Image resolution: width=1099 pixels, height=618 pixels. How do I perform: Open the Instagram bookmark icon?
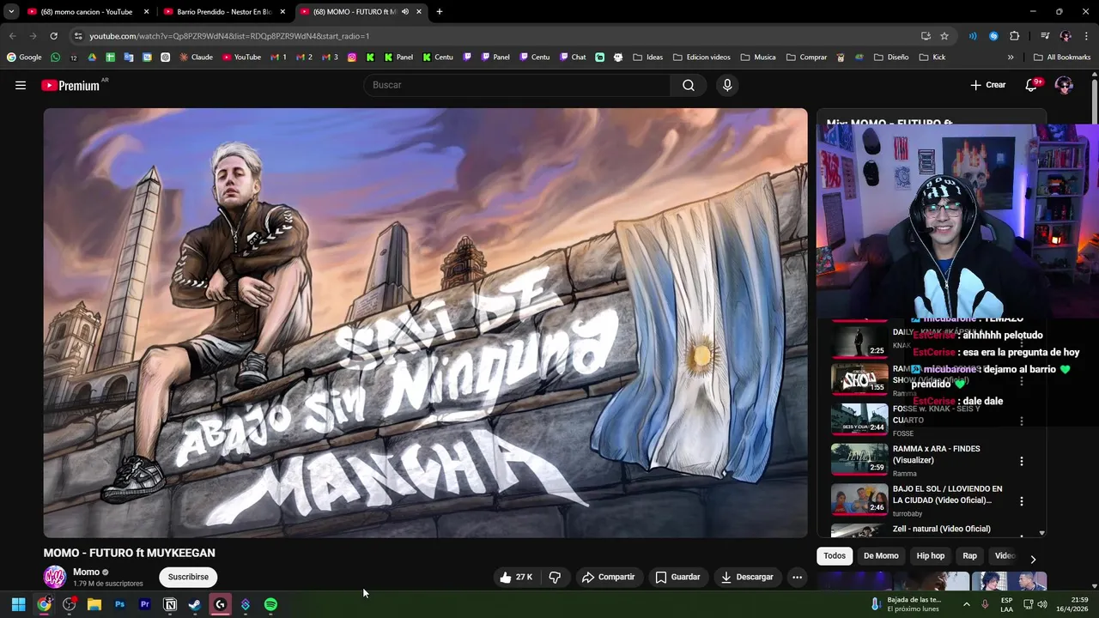[352, 58]
